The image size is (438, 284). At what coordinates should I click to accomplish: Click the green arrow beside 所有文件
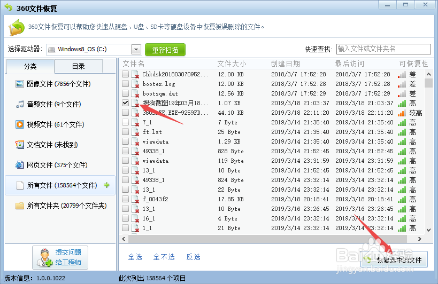click(107, 185)
